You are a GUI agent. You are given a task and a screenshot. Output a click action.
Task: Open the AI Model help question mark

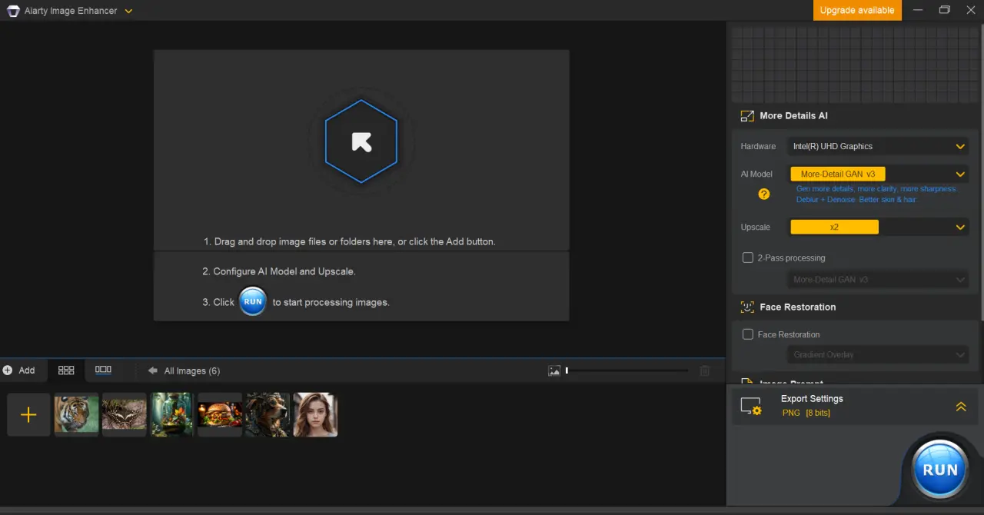coord(763,194)
